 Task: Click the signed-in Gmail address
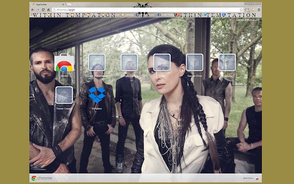[x=249, y=20]
